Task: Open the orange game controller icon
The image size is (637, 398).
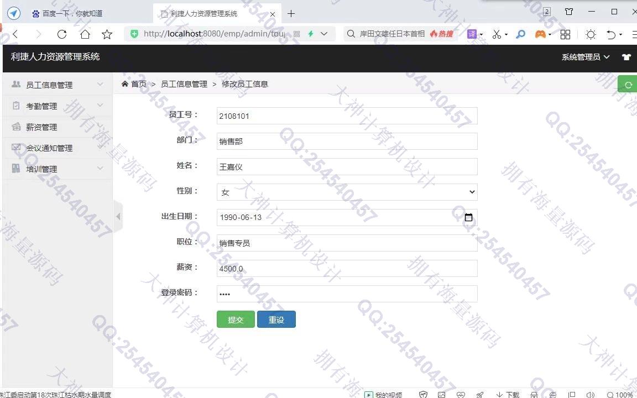Action: coord(540,34)
